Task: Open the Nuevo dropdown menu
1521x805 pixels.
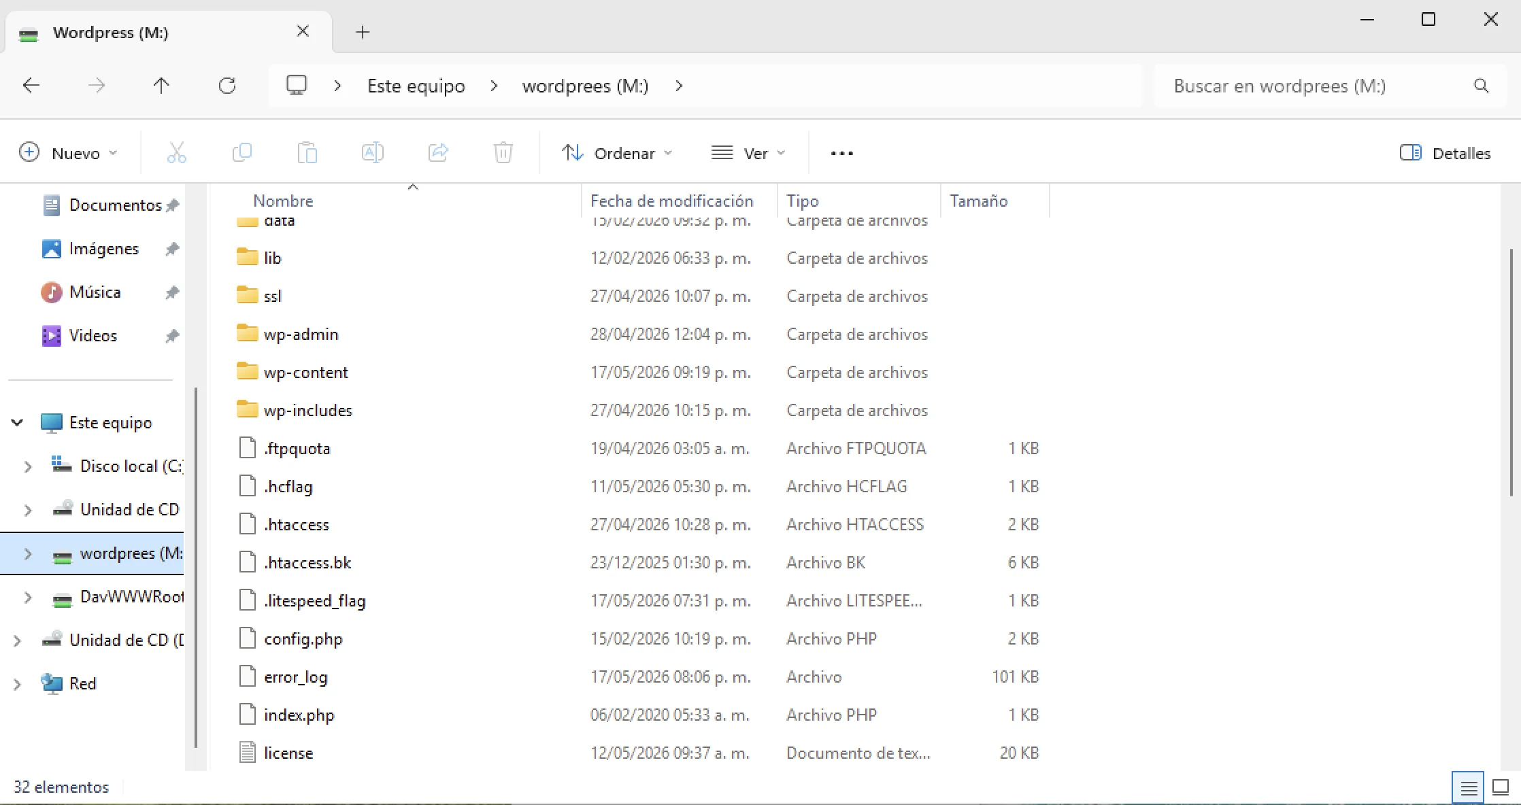Action: pos(68,153)
